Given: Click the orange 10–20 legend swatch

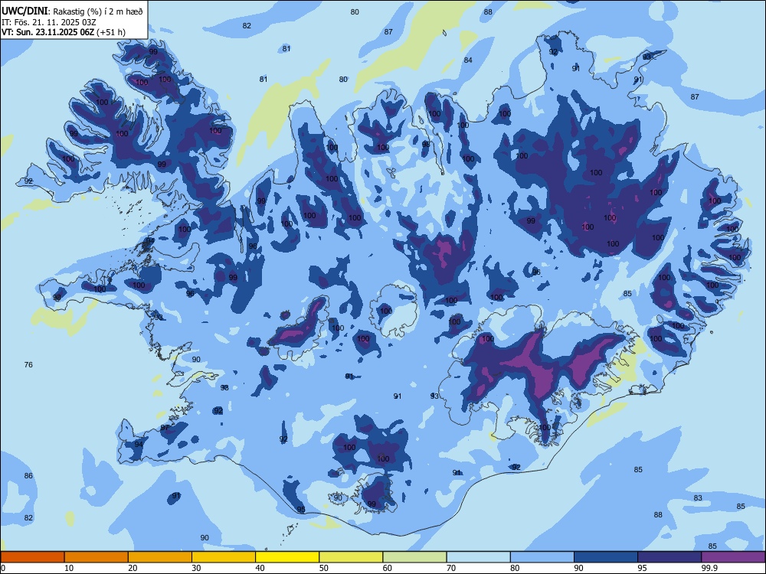Looking at the screenshot, I should tap(97, 557).
